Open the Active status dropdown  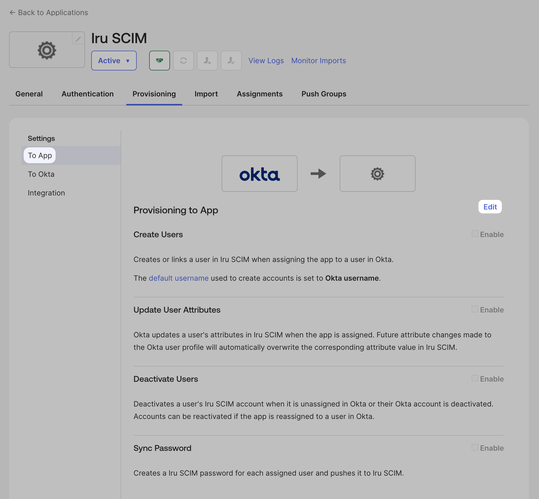[x=114, y=61]
